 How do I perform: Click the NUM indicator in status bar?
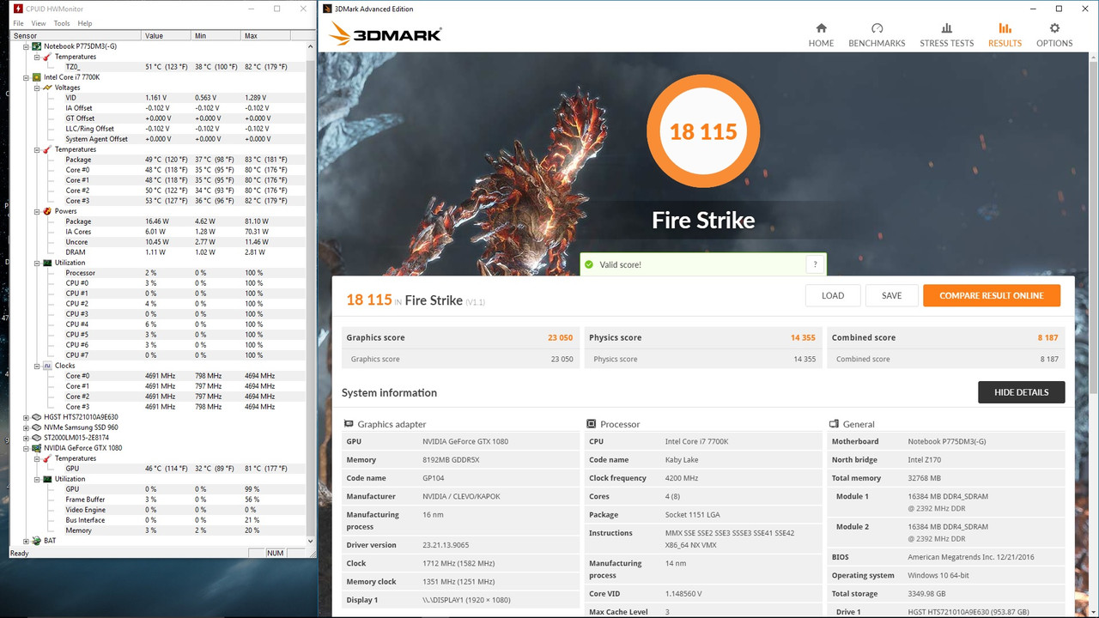[x=275, y=553]
